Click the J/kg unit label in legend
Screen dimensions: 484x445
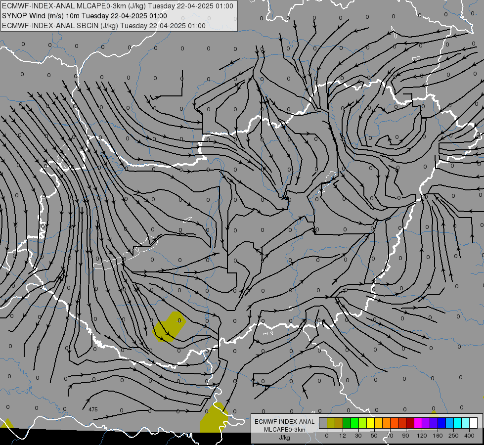point(285,438)
